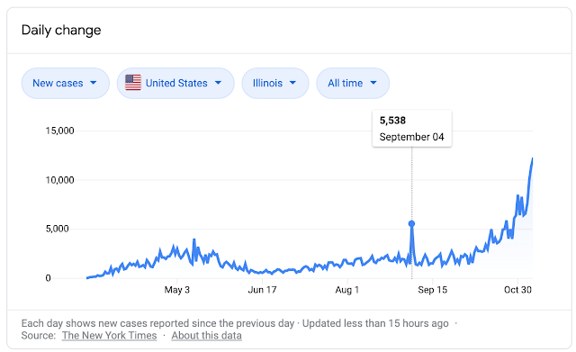Screen dimensions: 576x352
Task: Click the May 3 axis label
Action: [177, 290]
